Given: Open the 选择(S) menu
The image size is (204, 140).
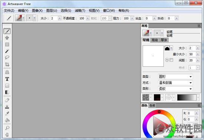Looking at the screenshot, I should click(66, 10).
